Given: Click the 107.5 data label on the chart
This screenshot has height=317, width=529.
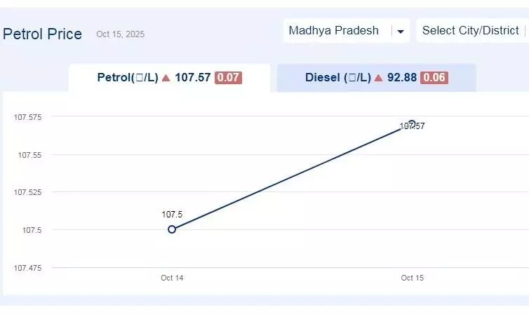Looking at the screenshot, I should pos(172,215).
